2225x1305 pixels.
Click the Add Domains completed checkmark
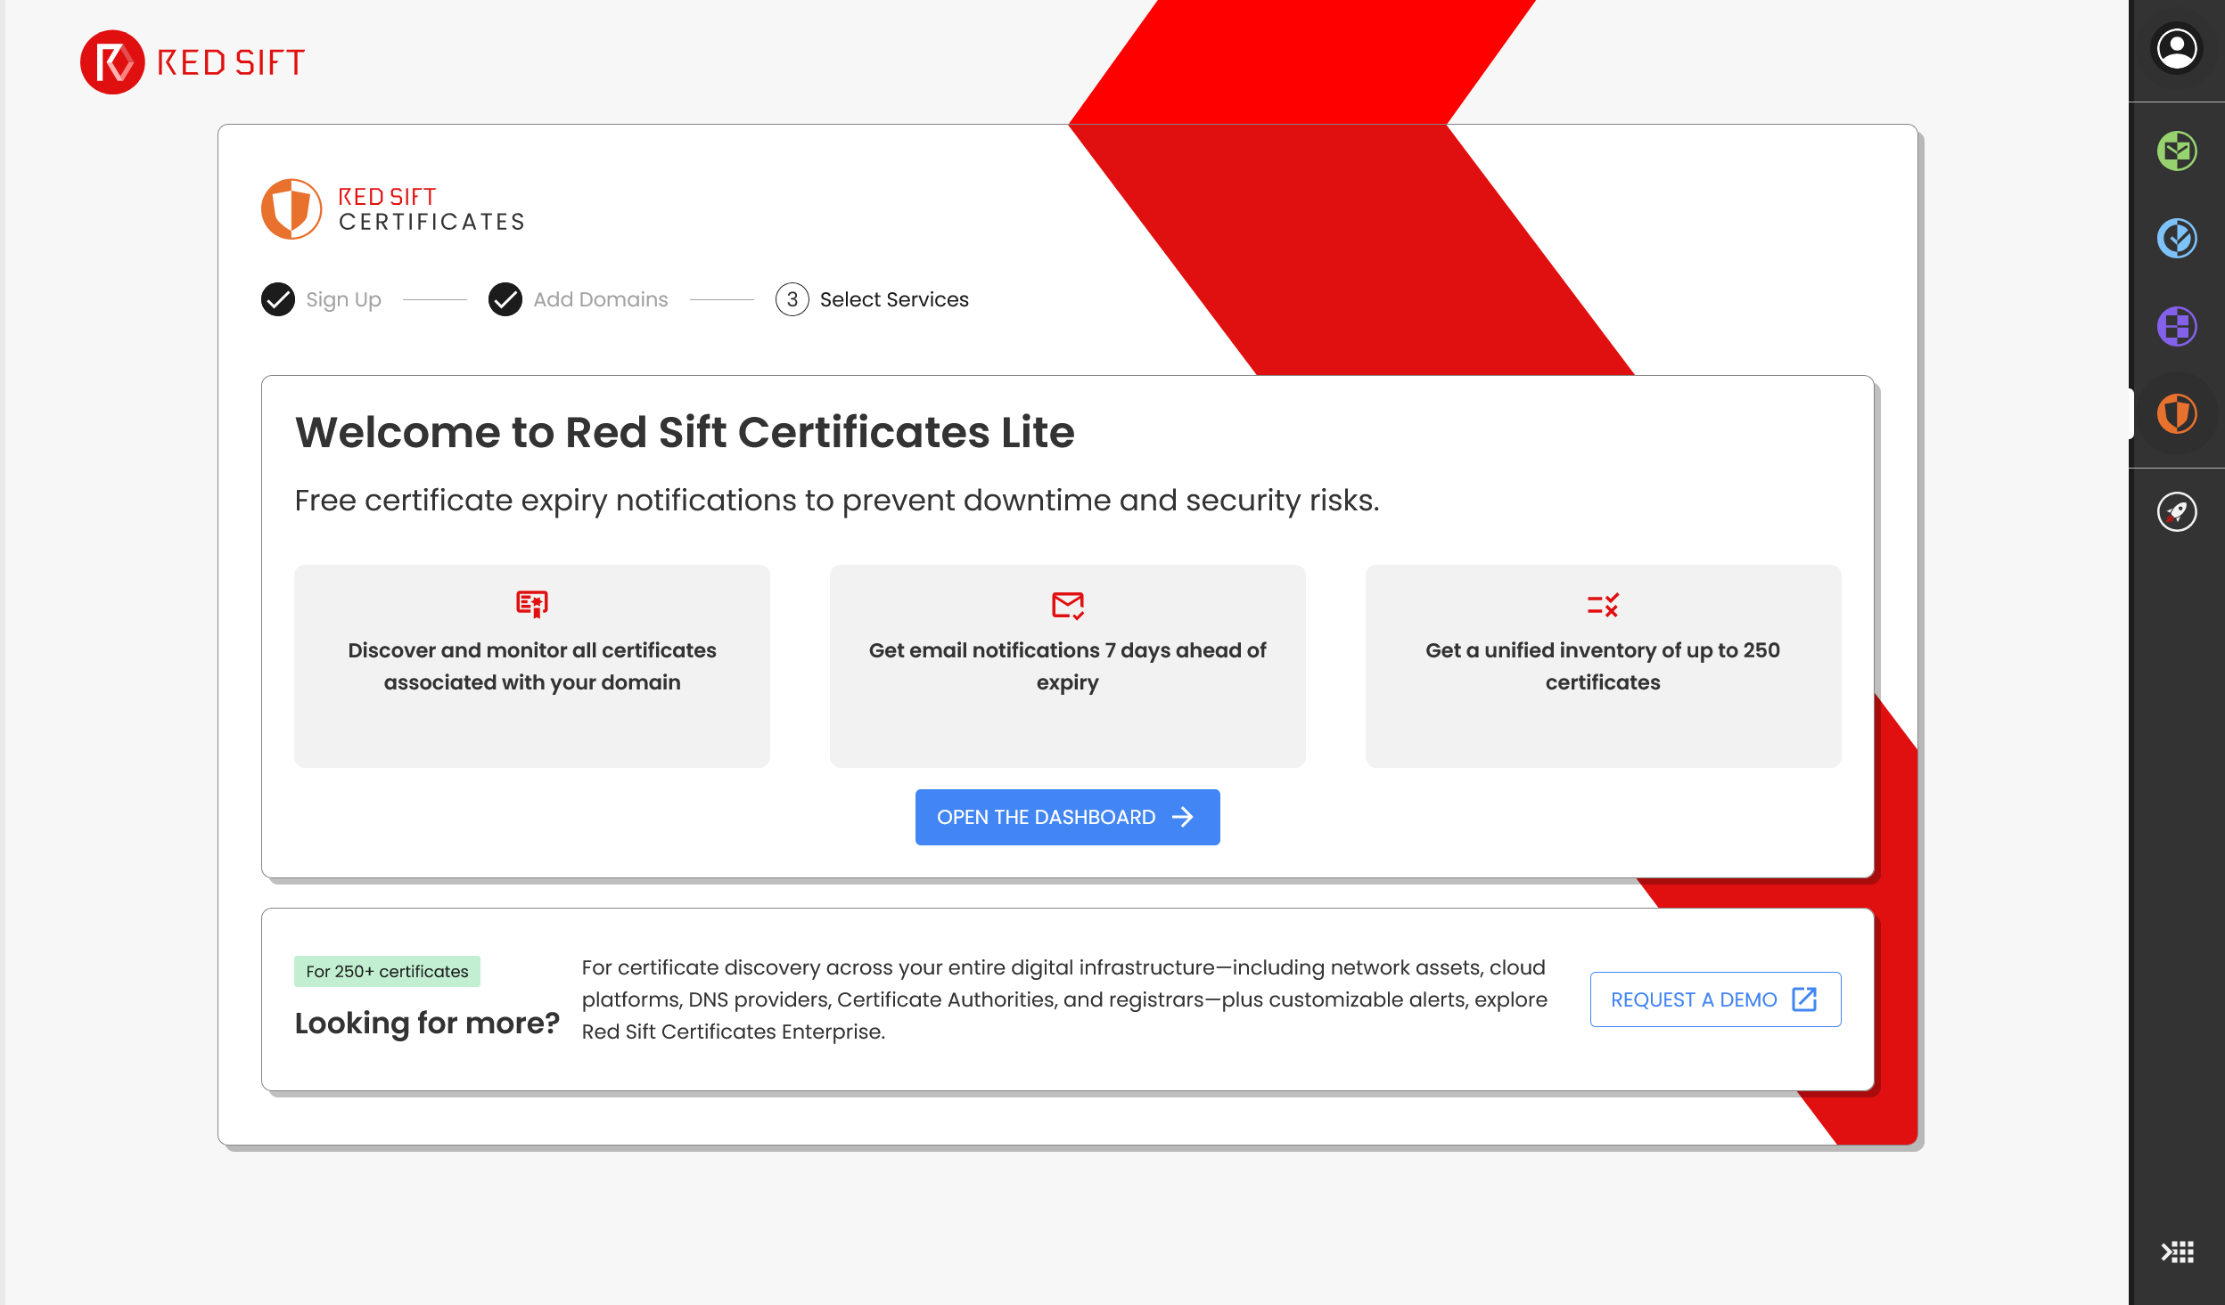pos(505,299)
